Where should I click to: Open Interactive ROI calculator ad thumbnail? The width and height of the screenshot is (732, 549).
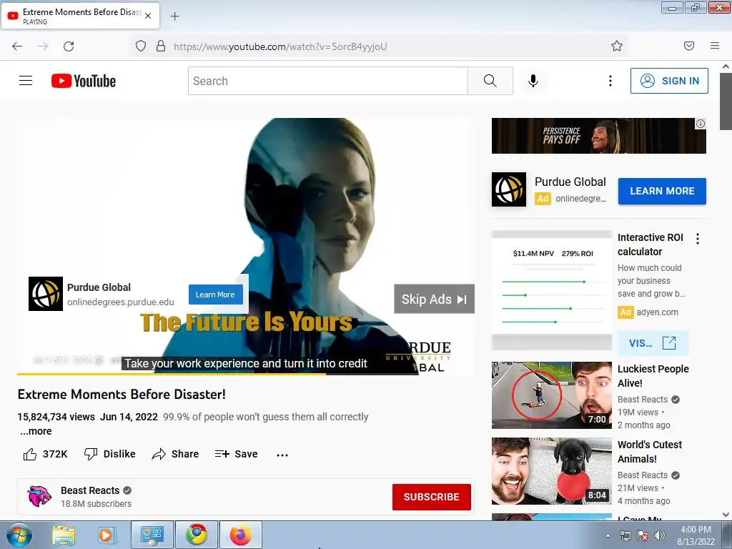[552, 290]
